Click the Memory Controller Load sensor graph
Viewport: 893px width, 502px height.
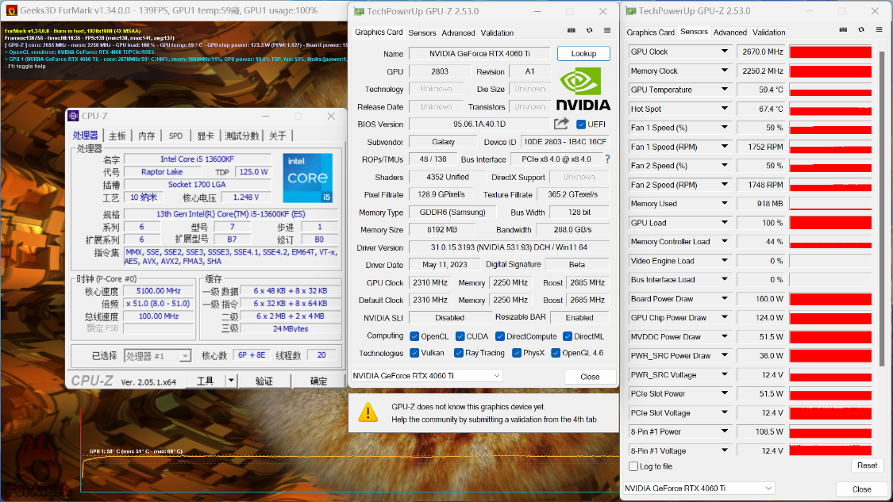830,242
